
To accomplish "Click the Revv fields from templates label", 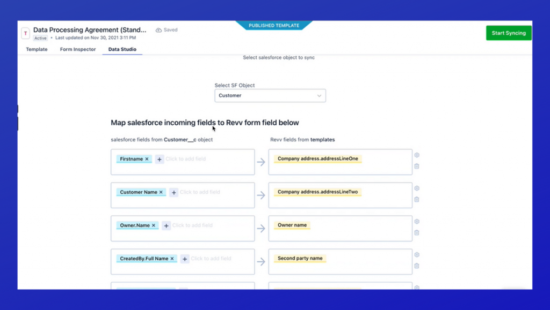I will 302,140.
